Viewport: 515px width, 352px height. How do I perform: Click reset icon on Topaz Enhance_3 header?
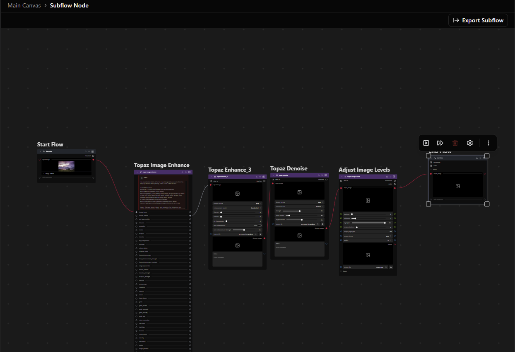260,177
